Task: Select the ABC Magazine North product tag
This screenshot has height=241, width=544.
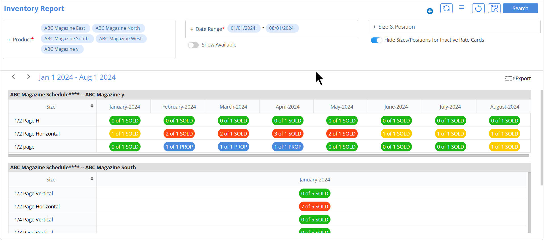Action: (x=118, y=28)
